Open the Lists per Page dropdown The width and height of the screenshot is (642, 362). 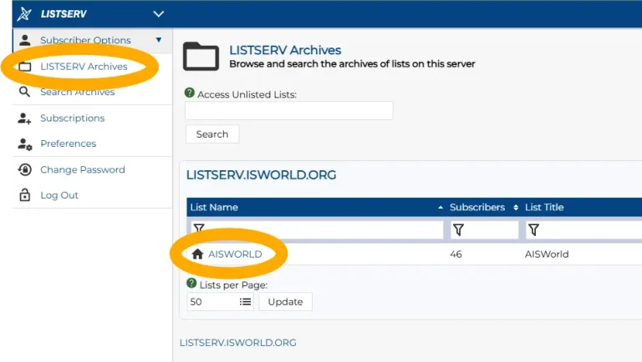pos(221,302)
